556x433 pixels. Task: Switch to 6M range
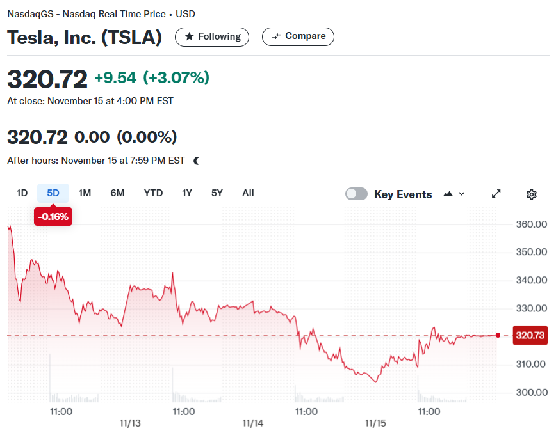coord(117,193)
